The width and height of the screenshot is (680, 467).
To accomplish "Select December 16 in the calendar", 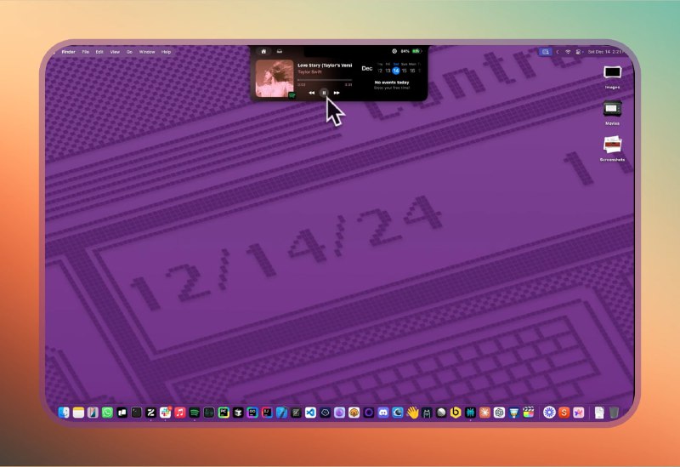I will (x=412, y=71).
